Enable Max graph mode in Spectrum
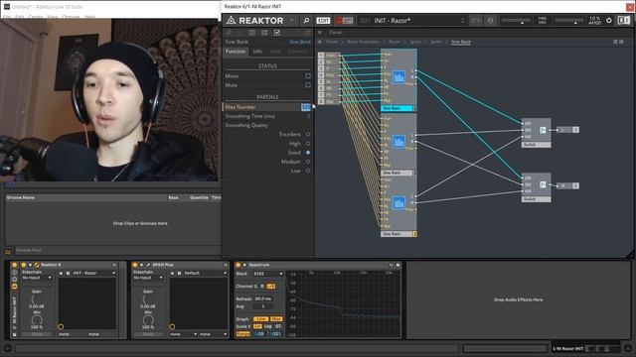Image resolution: width=636 pixels, height=357 pixels. (276, 319)
